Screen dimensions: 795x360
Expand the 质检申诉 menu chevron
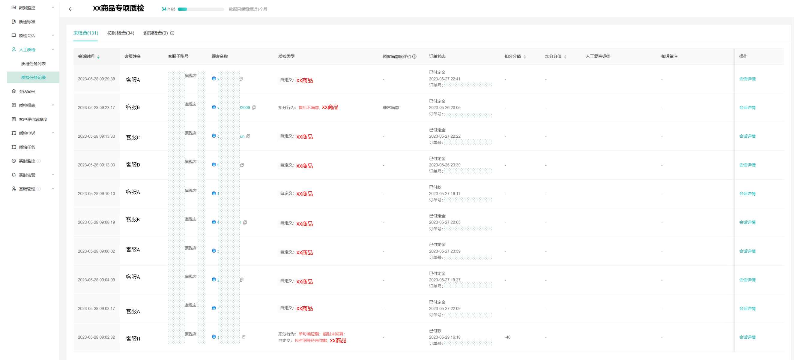tap(53, 133)
